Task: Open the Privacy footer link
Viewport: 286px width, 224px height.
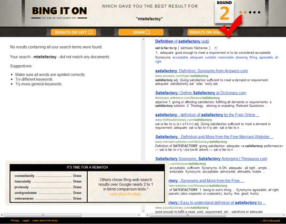Action: coord(15,221)
